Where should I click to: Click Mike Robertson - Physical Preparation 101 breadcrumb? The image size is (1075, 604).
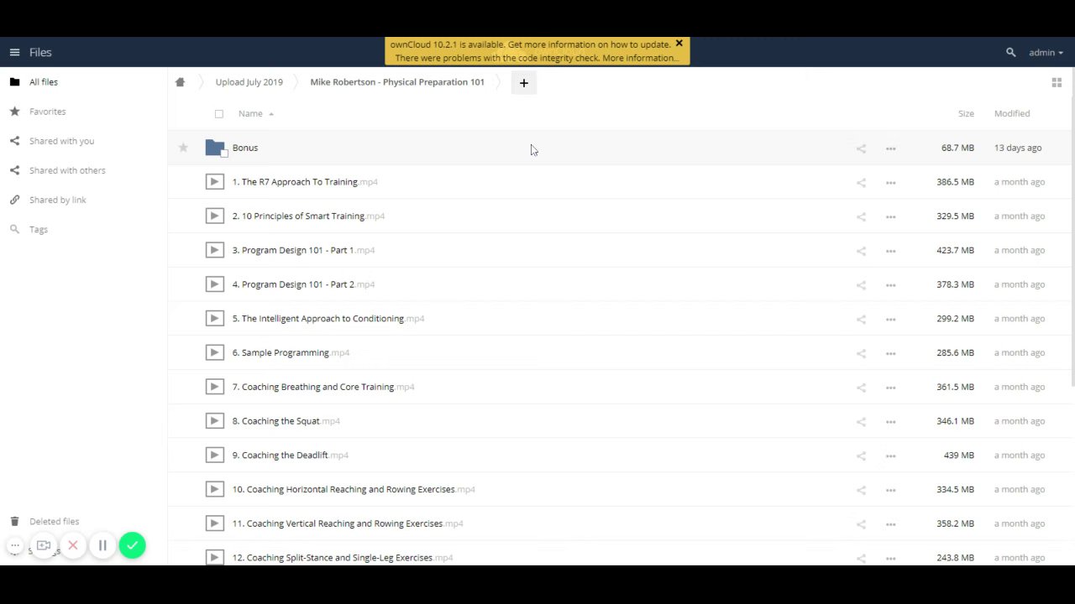(397, 82)
